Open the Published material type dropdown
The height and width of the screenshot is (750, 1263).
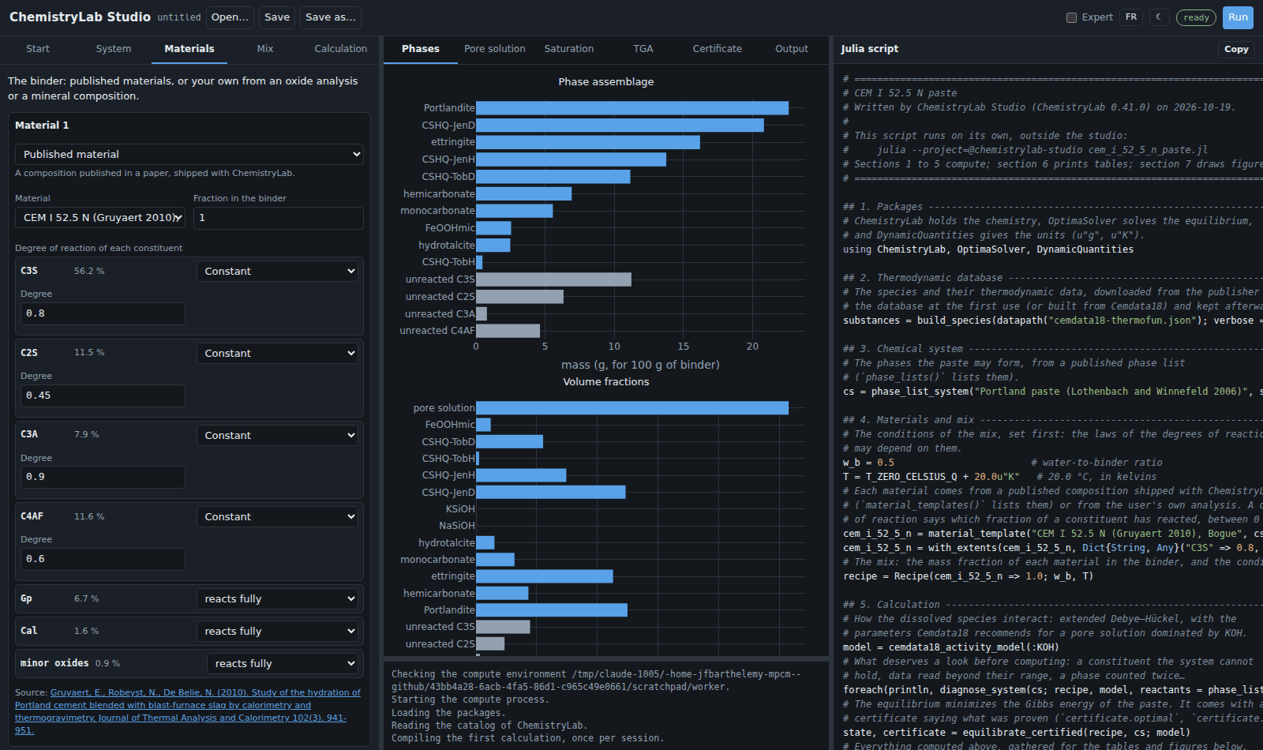[x=189, y=154]
